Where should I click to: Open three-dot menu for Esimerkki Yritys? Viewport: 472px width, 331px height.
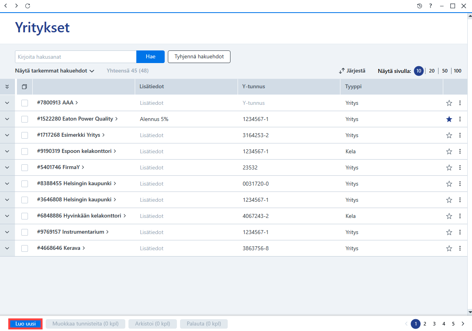(x=460, y=135)
